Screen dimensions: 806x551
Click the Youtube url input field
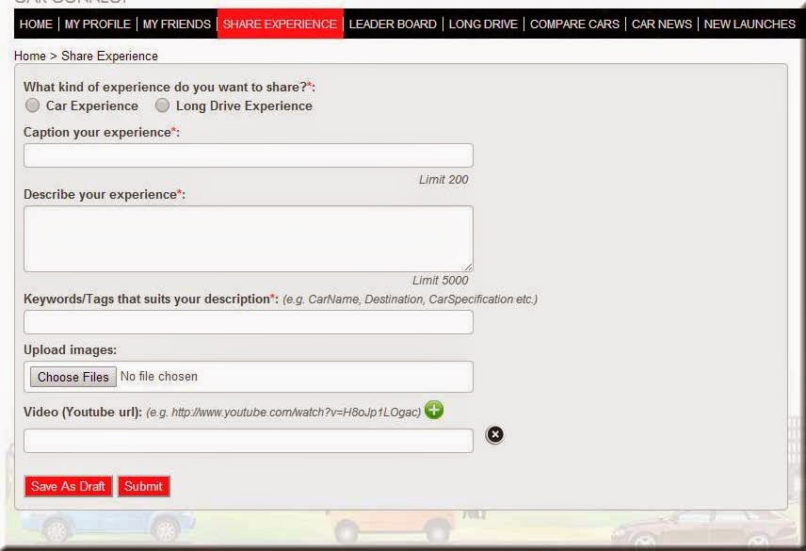249,441
